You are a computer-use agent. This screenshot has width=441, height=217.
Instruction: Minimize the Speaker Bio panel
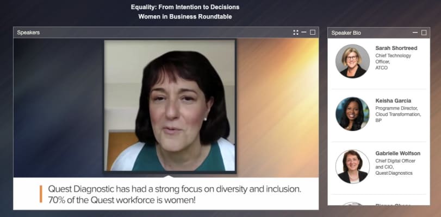coord(415,33)
